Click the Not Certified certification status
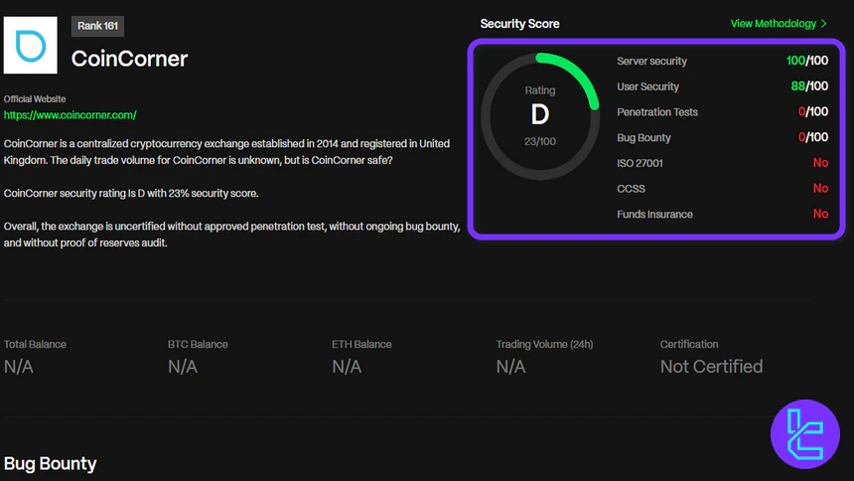854x481 pixels. coord(711,367)
